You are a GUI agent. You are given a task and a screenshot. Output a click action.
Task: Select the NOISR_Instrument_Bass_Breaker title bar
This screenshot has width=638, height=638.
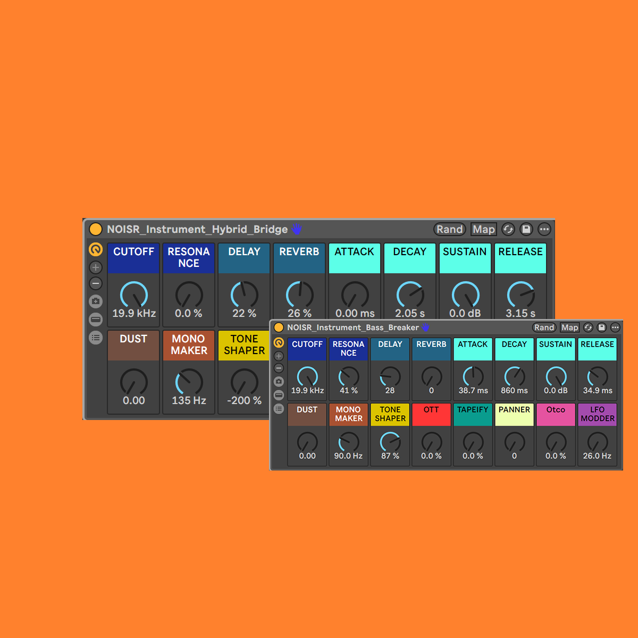point(352,328)
